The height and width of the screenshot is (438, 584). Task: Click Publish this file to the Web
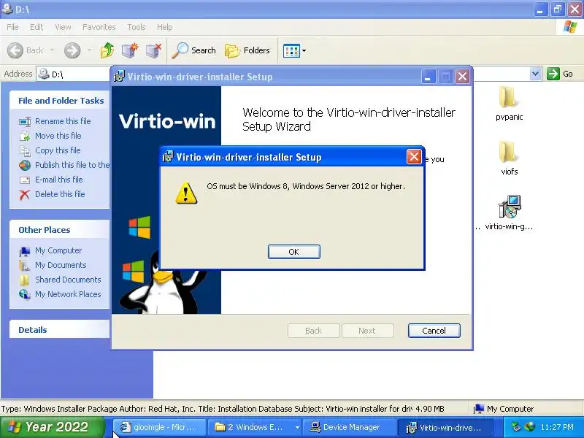pyautogui.click(x=72, y=165)
